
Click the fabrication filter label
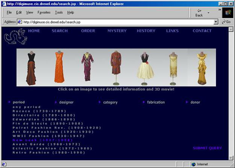click(x=156, y=102)
